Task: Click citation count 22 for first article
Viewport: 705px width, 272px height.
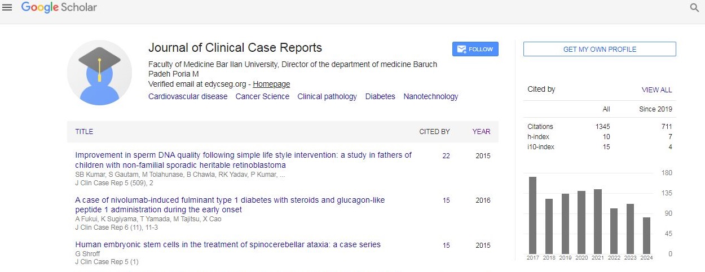Action: (x=446, y=156)
